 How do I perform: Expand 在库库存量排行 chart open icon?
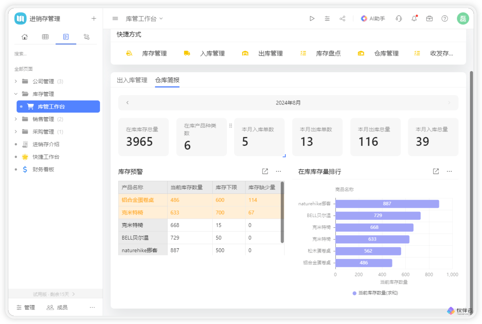(436, 171)
